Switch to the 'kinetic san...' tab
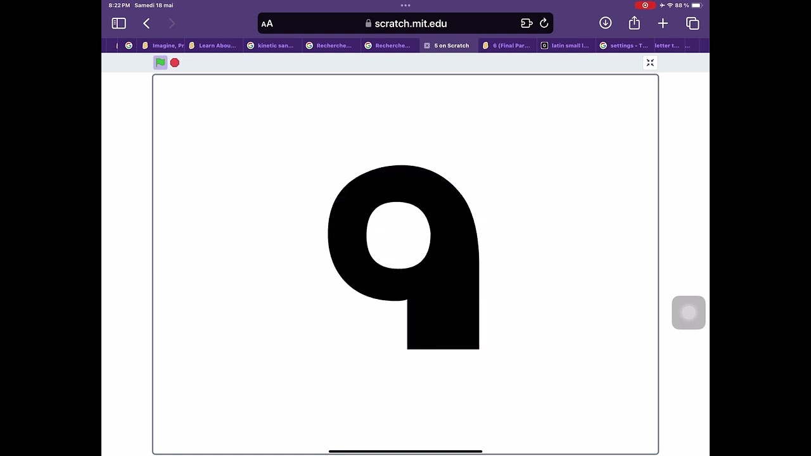This screenshot has width=811, height=456. [x=271, y=46]
